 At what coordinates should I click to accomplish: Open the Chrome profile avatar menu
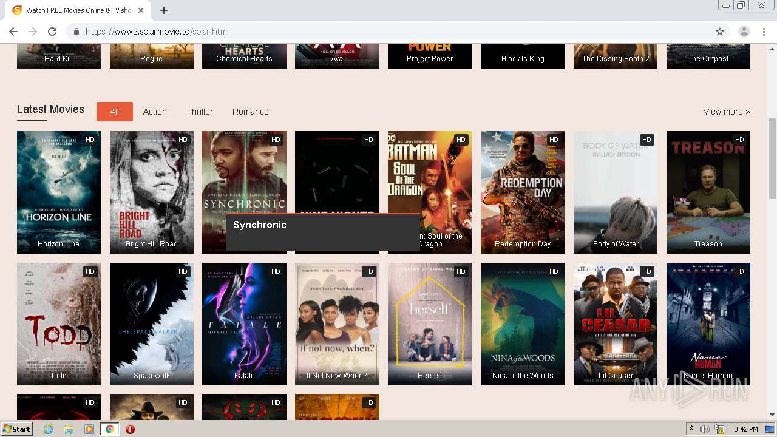pos(744,32)
